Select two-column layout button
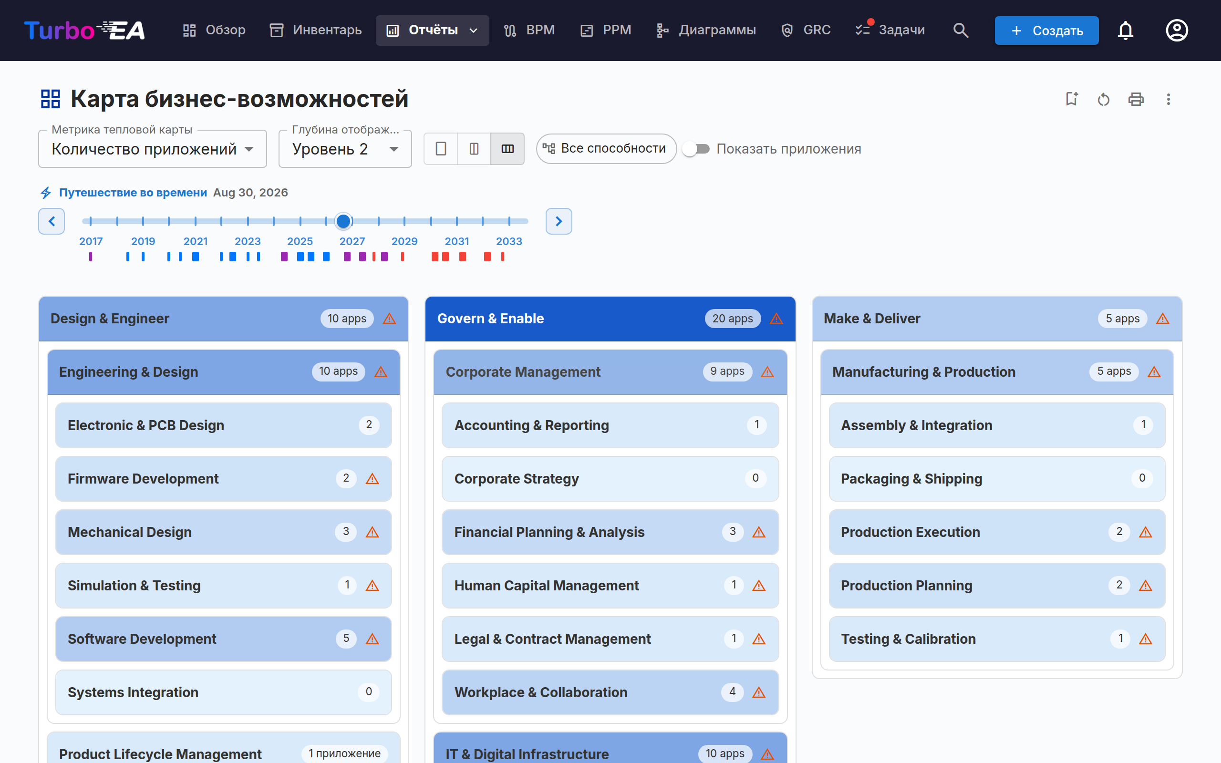This screenshot has height=763, width=1221. [x=474, y=149]
